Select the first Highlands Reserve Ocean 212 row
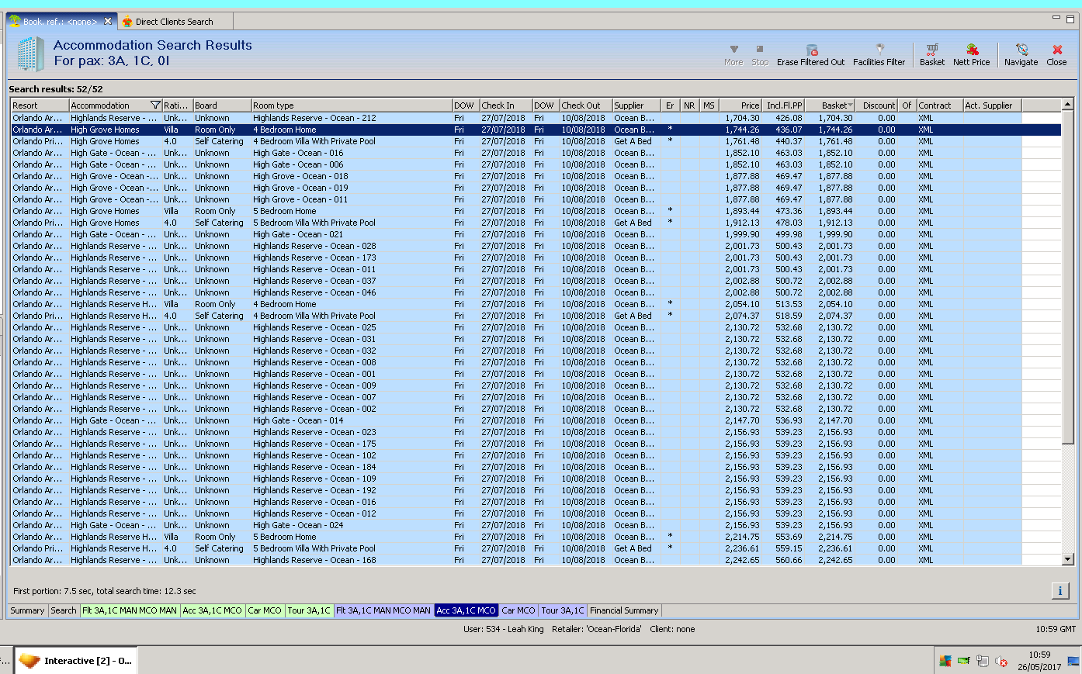The height and width of the screenshot is (674, 1082). tap(314, 118)
